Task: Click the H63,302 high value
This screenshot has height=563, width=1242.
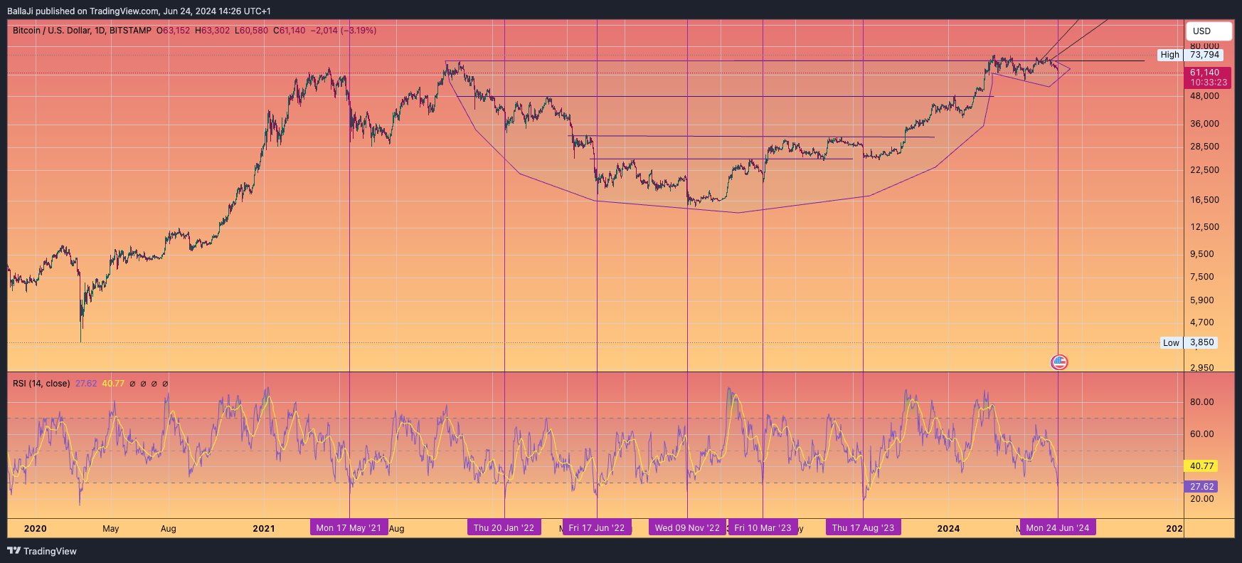Action: pyautogui.click(x=213, y=31)
